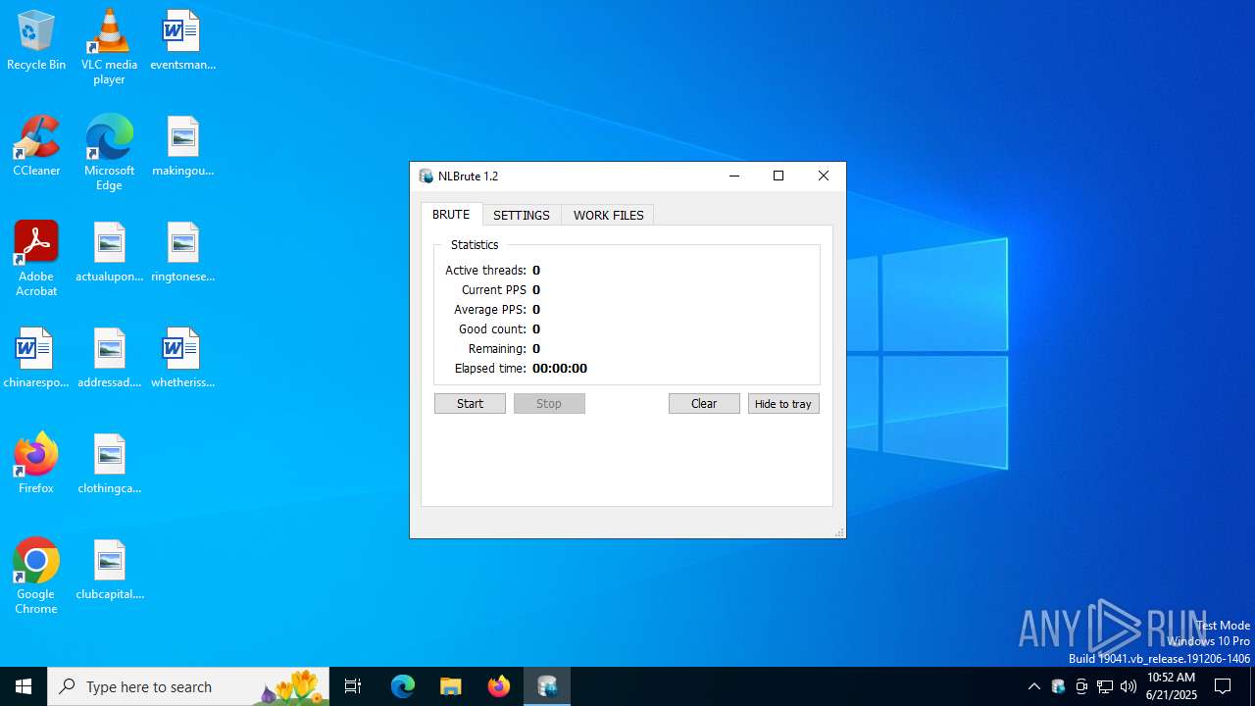The image size is (1255, 706).
Task: Maximize the NLBrute window
Action: click(x=778, y=176)
